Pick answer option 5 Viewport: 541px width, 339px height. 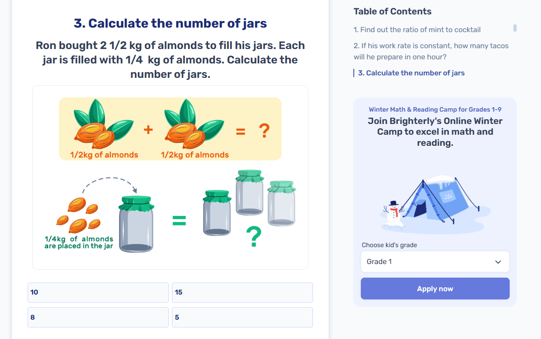pos(242,318)
